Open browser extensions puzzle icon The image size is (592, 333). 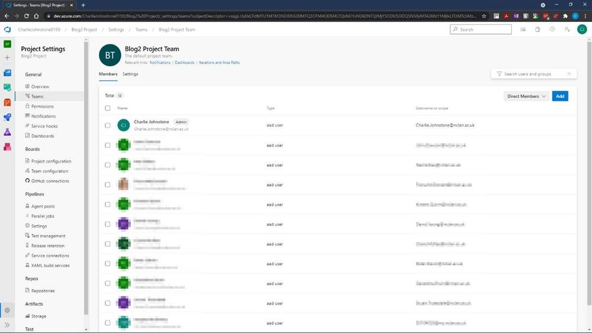click(x=565, y=16)
